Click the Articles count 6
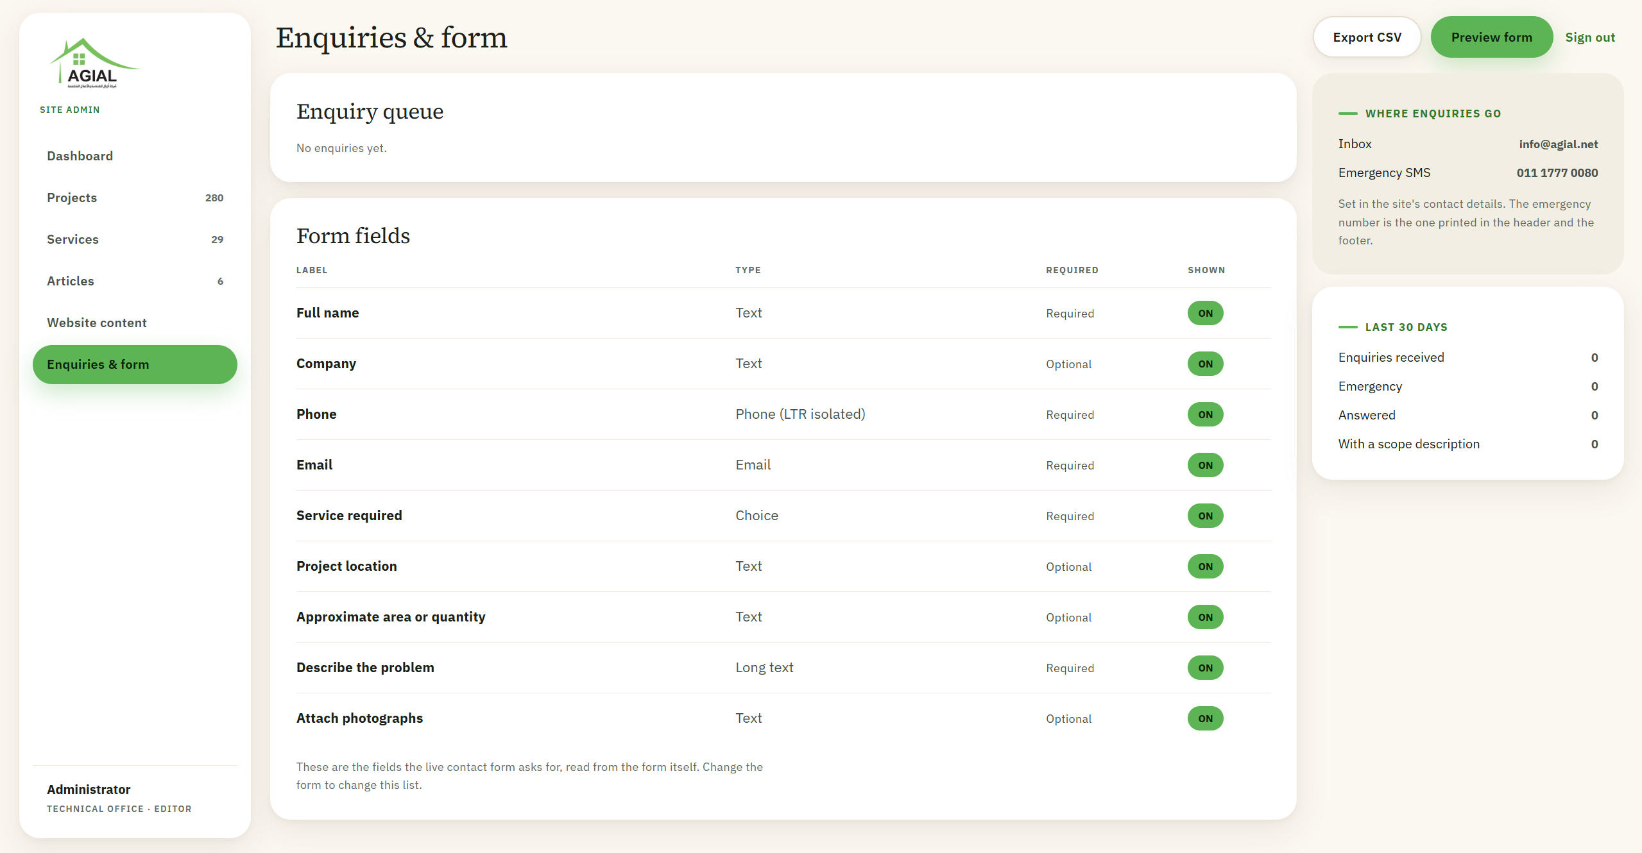This screenshot has height=853, width=1642. (x=220, y=281)
